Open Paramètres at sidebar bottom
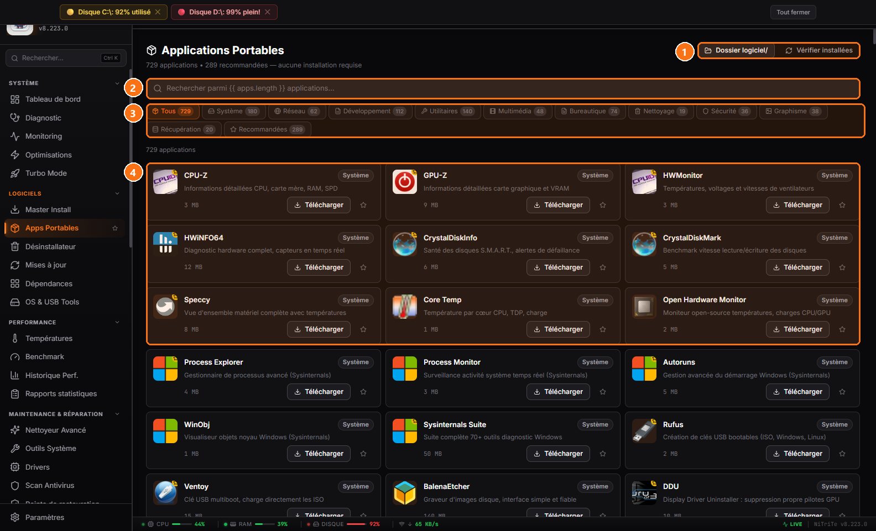This screenshot has width=876, height=531. click(x=65, y=517)
